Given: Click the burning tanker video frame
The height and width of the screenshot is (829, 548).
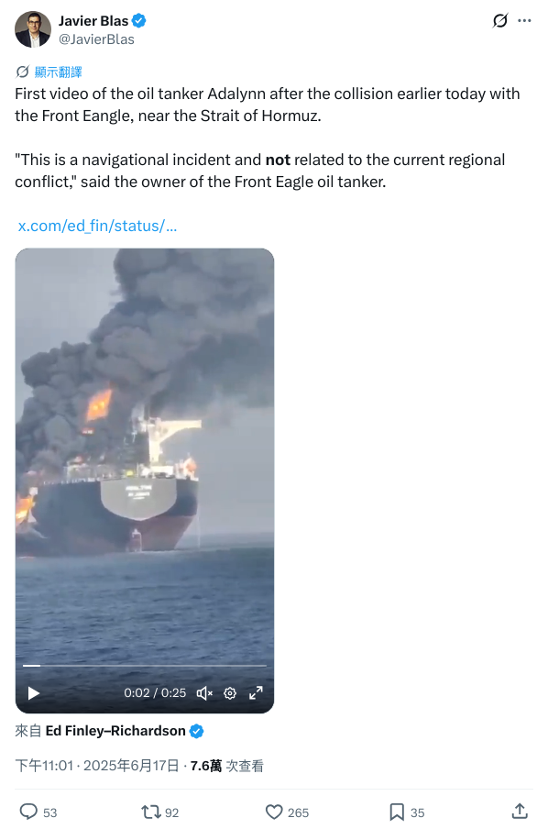Looking at the screenshot, I should pos(144,455).
